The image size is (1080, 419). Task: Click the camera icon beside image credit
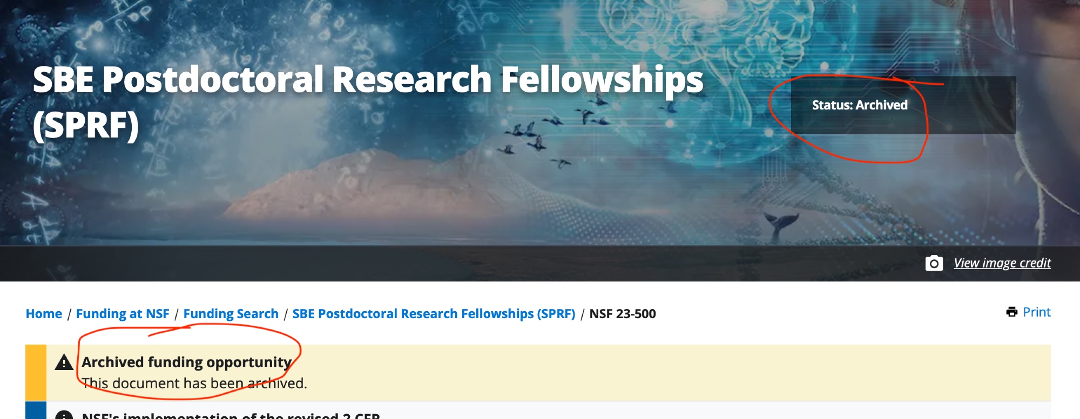tap(934, 263)
